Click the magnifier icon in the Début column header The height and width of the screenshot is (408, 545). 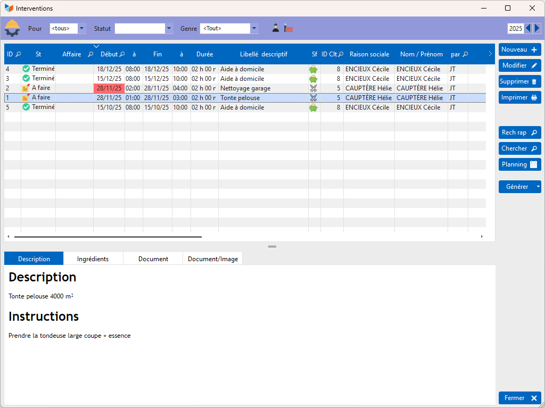coord(122,54)
